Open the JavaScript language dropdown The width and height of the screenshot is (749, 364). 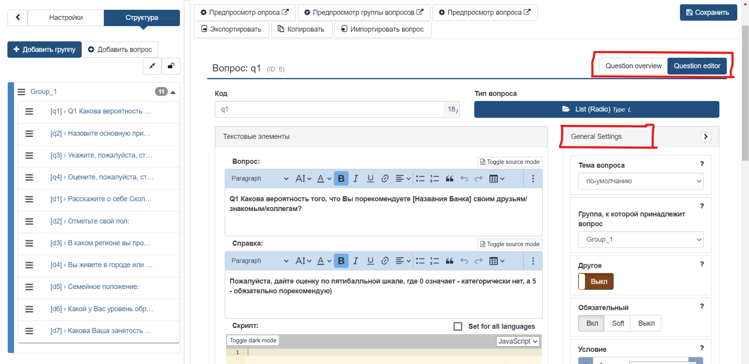(x=518, y=341)
